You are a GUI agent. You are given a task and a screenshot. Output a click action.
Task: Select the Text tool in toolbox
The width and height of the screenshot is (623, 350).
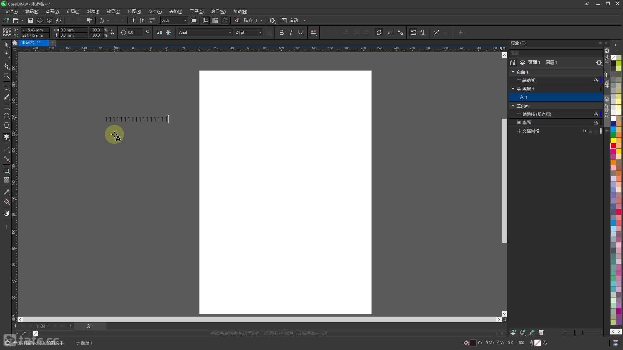tap(6, 137)
